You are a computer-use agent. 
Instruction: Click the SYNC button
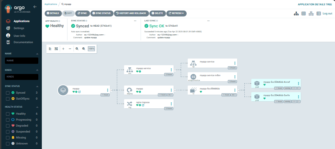click(x=82, y=13)
